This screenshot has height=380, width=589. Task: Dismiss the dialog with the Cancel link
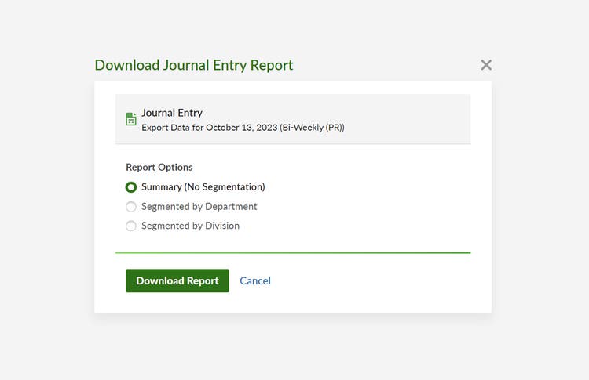(x=255, y=280)
